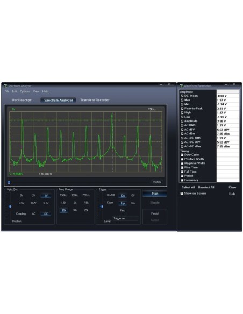The height and width of the screenshot is (314, 243).
Task: Uncheck the DC Mean checkbox
Action: tap(182, 96)
